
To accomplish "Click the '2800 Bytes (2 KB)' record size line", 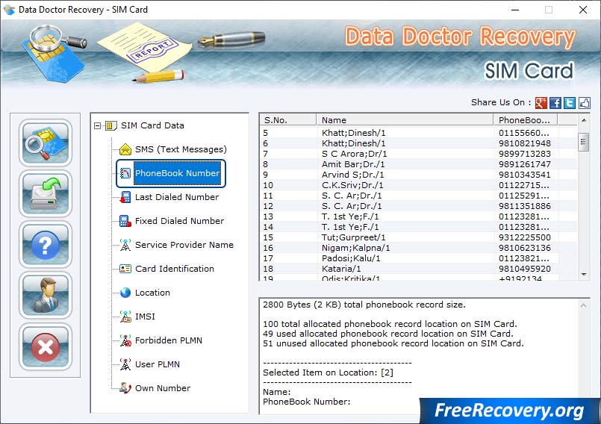I will (x=364, y=305).
